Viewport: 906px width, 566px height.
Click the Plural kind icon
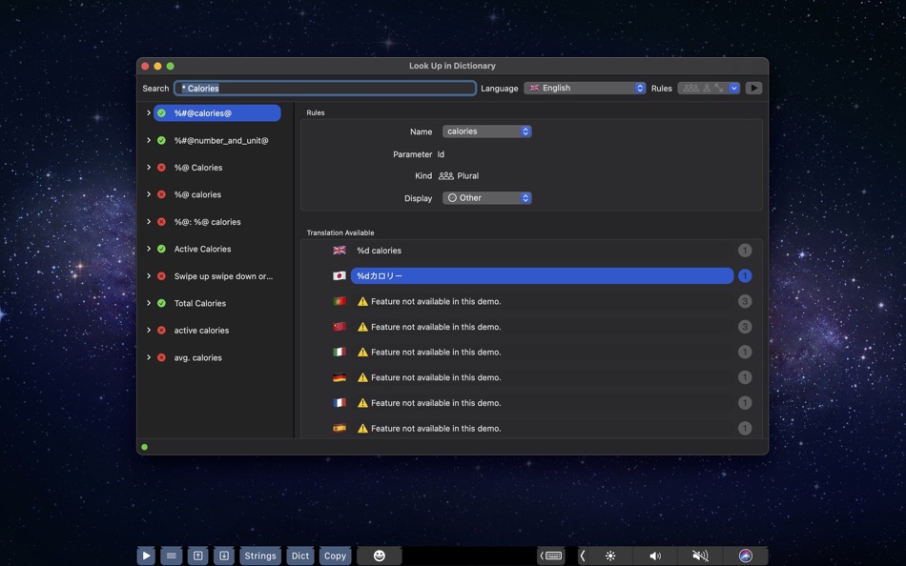click(446, 175)
